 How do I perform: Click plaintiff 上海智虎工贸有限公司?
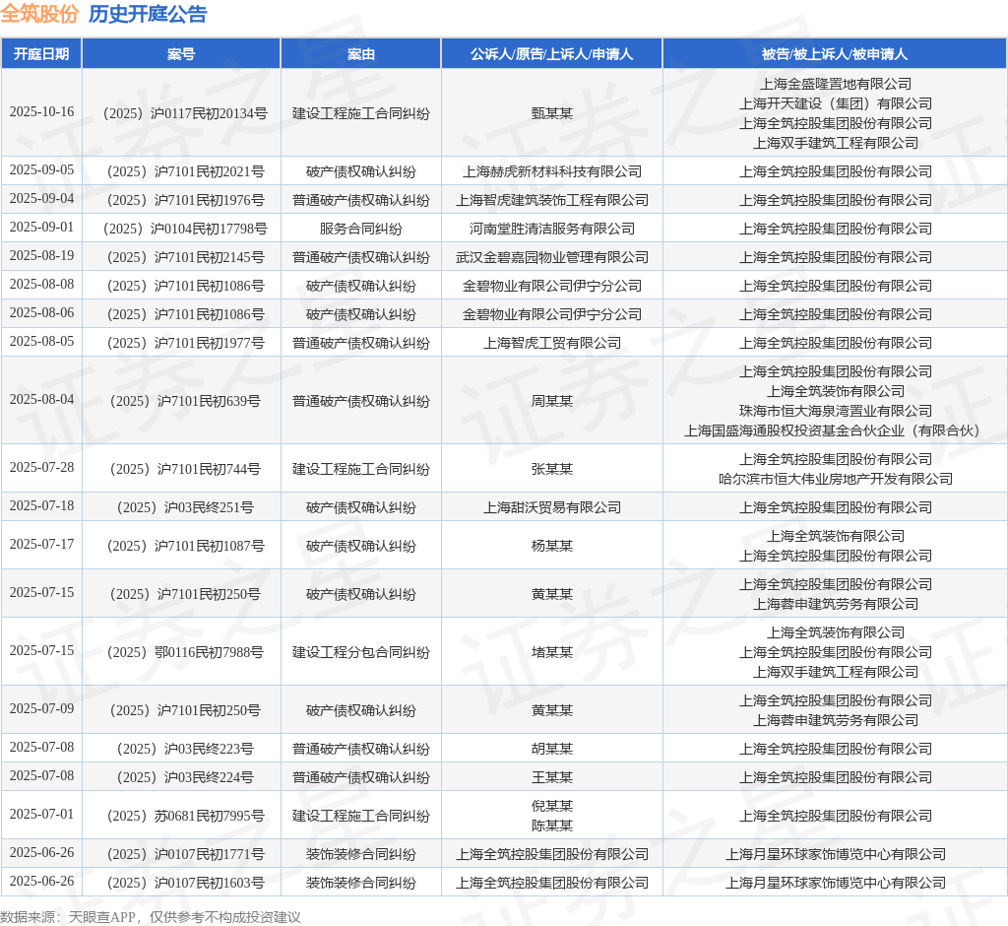(552, 343)
